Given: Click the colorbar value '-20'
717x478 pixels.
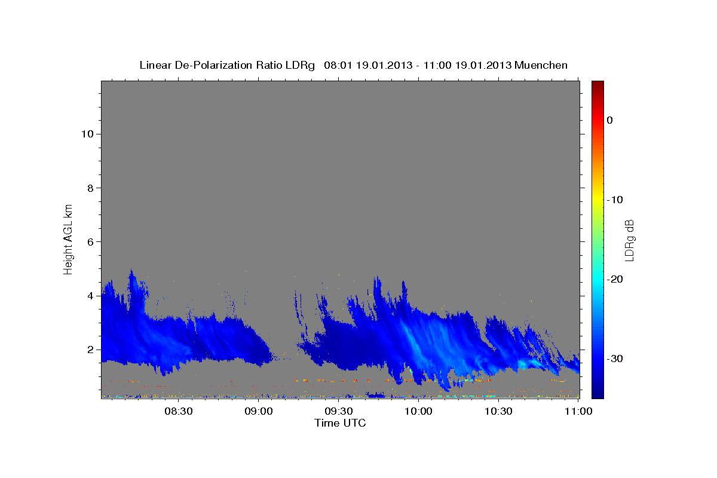Looking at the screenshot, I should [x=615, y=279].
